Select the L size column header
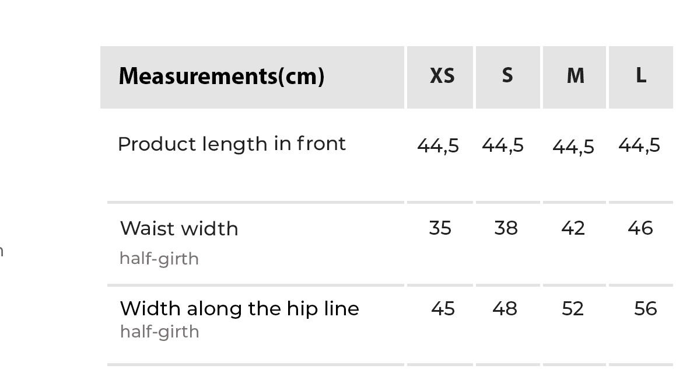Viewport: 676px width, 369px height. click(640, 76)
